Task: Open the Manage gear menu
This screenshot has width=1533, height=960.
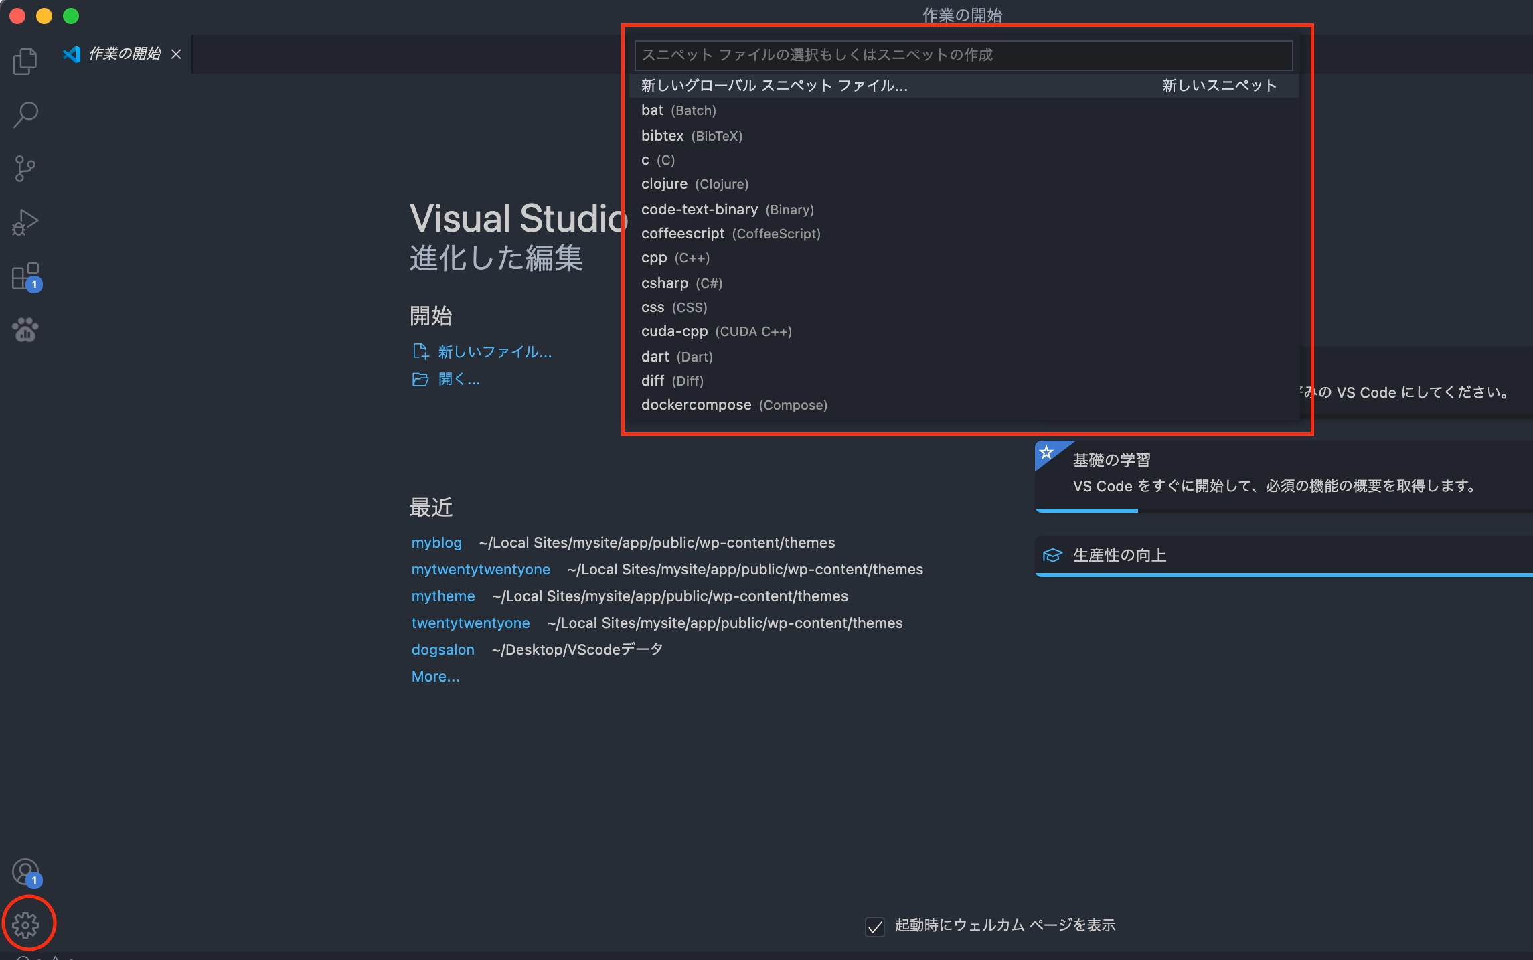Action: pyautogui.click(x=25, y=925)
